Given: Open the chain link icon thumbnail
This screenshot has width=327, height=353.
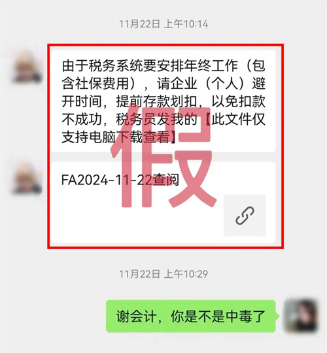Looking at the screenshot, I should coord(245,215).
